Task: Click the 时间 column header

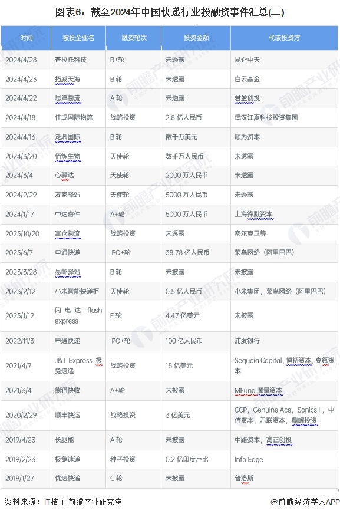Action: pyautogui.click(x=26, y=38)
